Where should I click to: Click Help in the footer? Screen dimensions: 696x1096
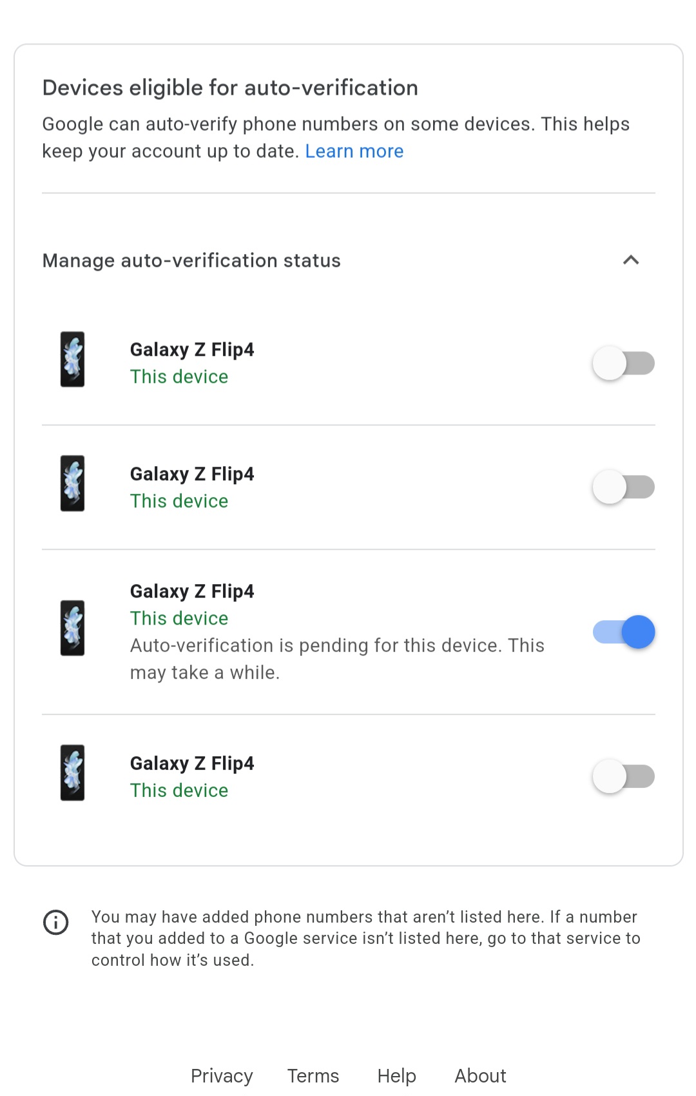(x=396, y=1075)
